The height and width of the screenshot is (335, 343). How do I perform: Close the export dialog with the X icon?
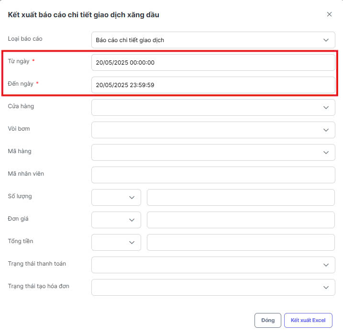pyautogui.click(x=329, y=14)
